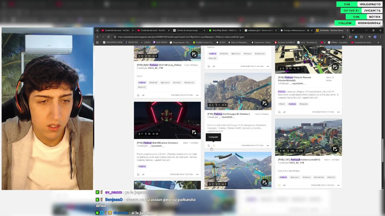Open the MOD TWITCH bookmark
The height and width of the screenshot is (216, 385).
point(160,42)
